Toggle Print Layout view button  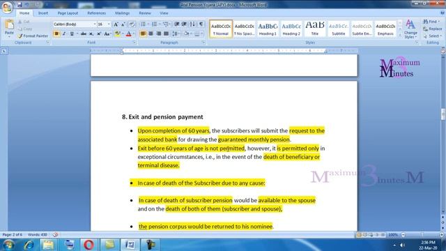click(x=359, y=235)
